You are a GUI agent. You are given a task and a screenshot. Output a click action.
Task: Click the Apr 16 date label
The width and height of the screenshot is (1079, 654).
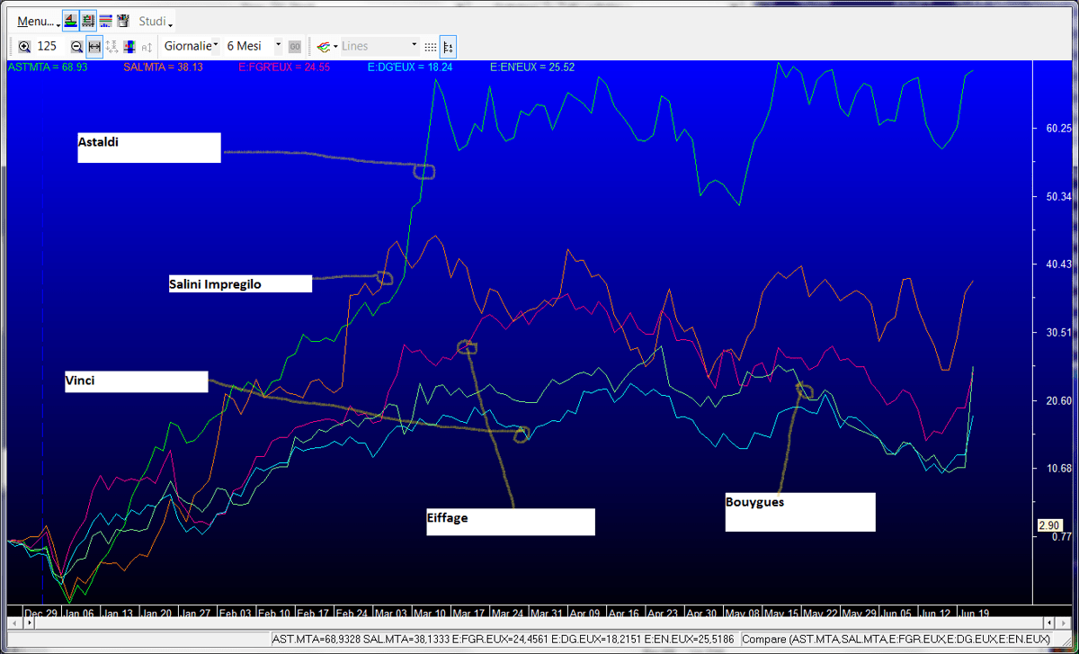pyautogui.click(x=625, y=613)
